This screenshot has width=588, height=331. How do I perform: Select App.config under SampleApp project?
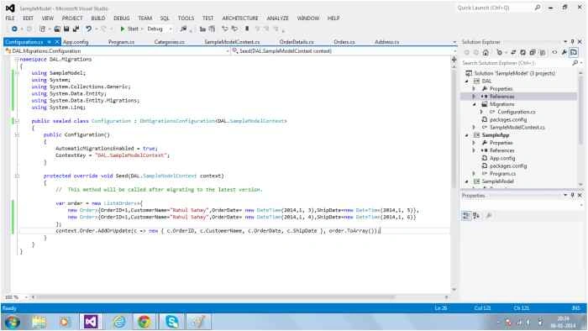[502, 158]
